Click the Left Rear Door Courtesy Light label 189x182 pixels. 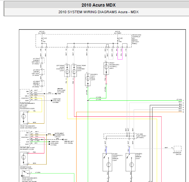[x=60, y=68]
